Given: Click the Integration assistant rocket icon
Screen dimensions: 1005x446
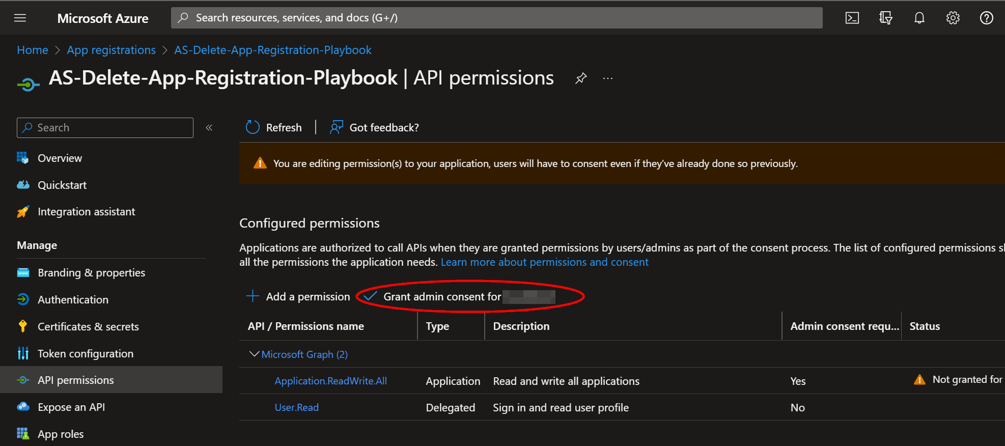Looking at the screenshot, I should 23,212.
